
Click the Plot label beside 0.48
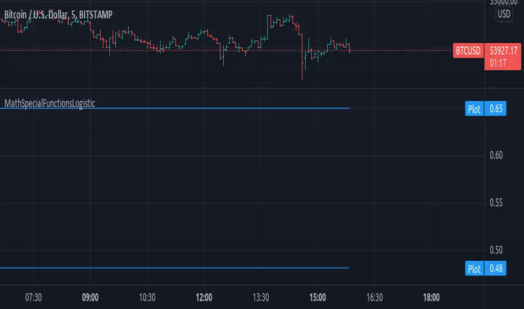coord(474,269)
